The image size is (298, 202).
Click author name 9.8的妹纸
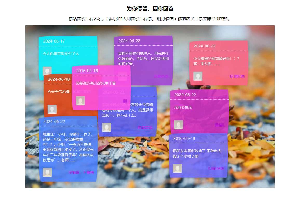(x=216, y=169)
